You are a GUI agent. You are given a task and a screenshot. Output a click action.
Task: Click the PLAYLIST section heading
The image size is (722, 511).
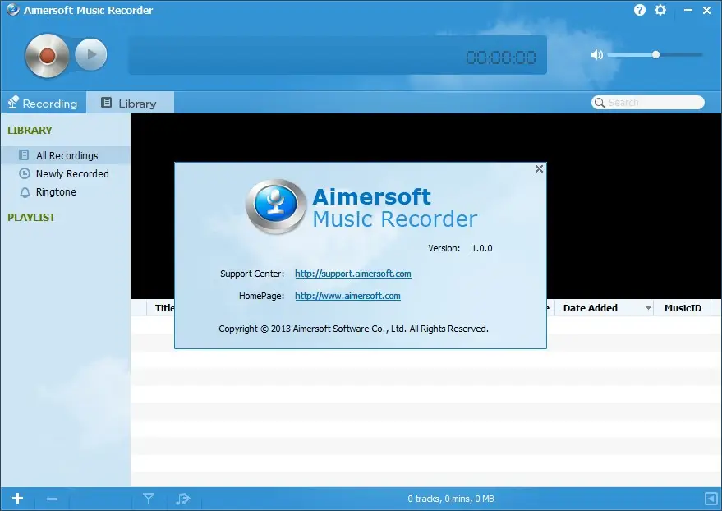(31, 217)
